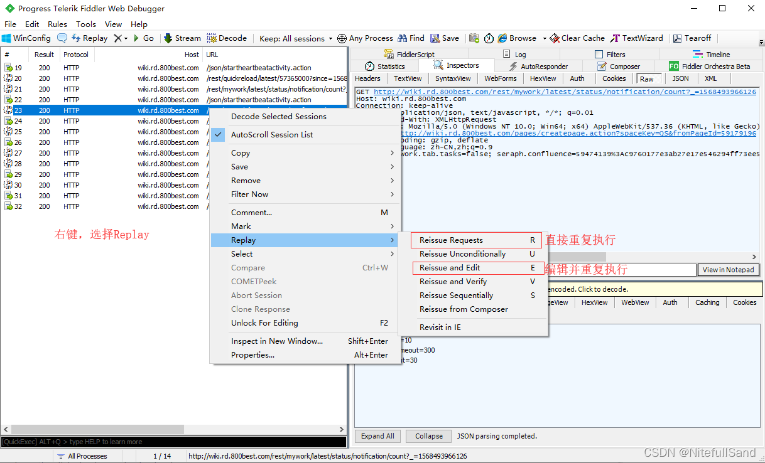Click the request URL link in Raw view
Screen dimensions: 765x463
tap(565, 92)
